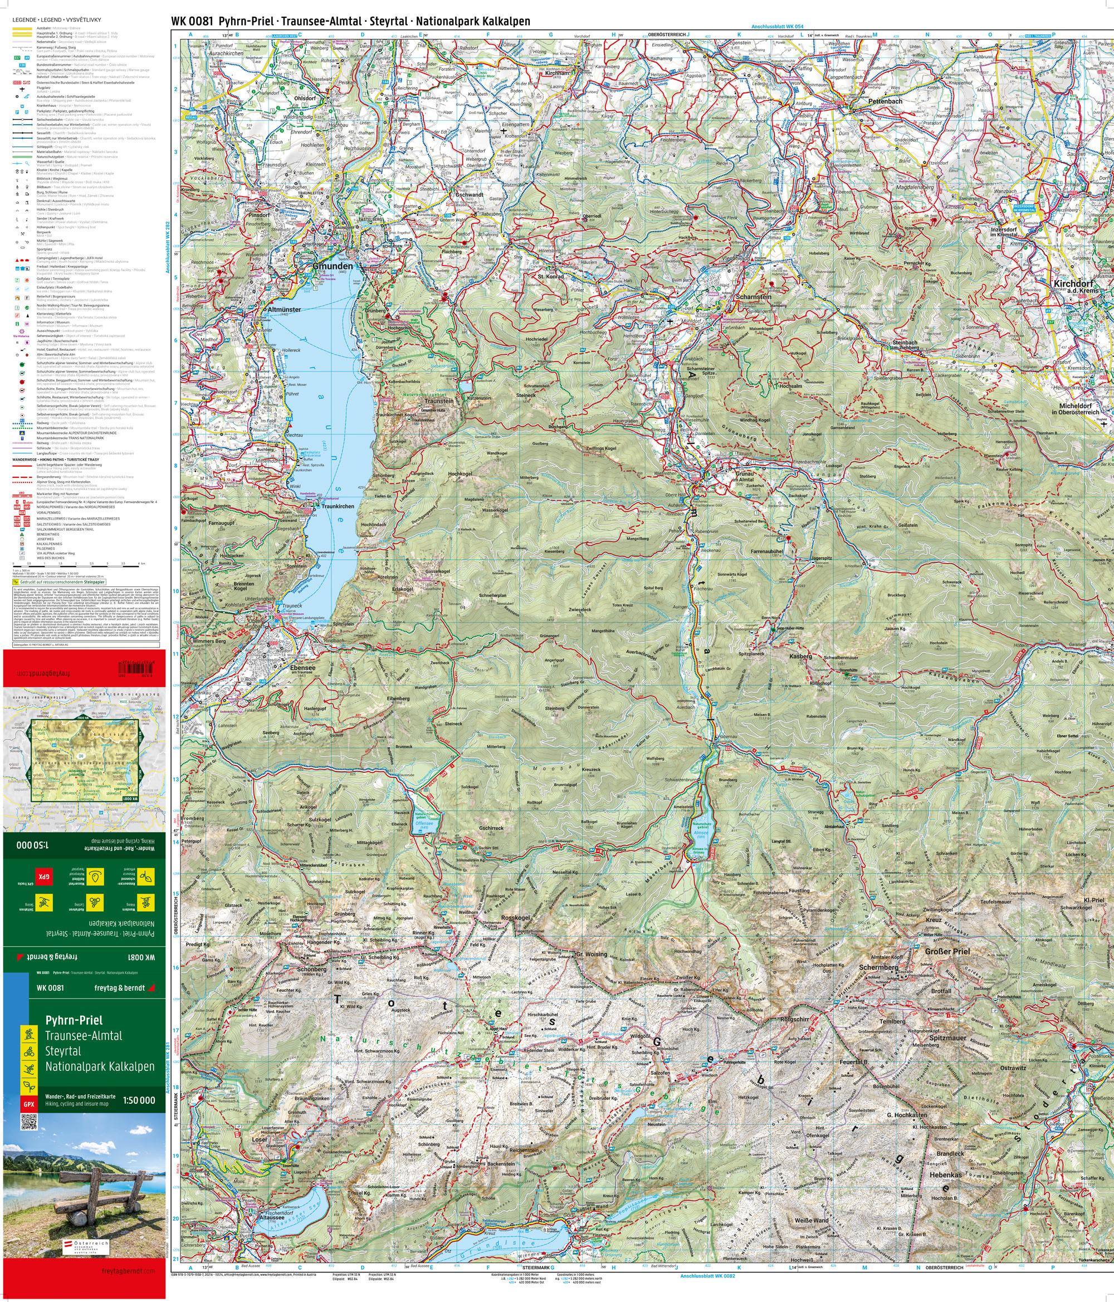Click the Flugplatz airfield cross symbol in the legend
This screenshot has width=1114, height=1302.
[22, 90]
